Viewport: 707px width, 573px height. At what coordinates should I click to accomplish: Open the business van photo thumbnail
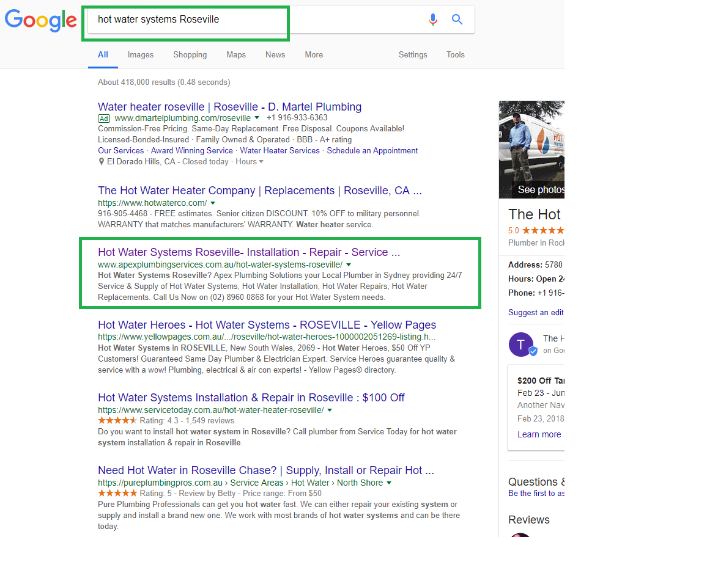click(x=531, y=149)
